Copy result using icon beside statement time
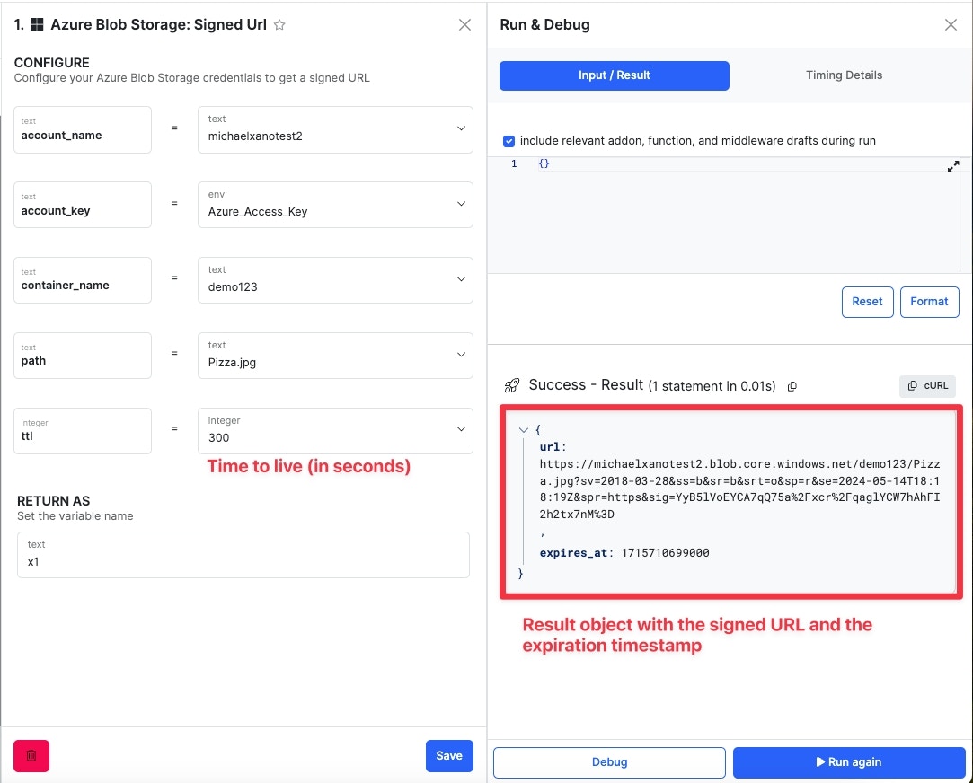 (x=792, y=386)
